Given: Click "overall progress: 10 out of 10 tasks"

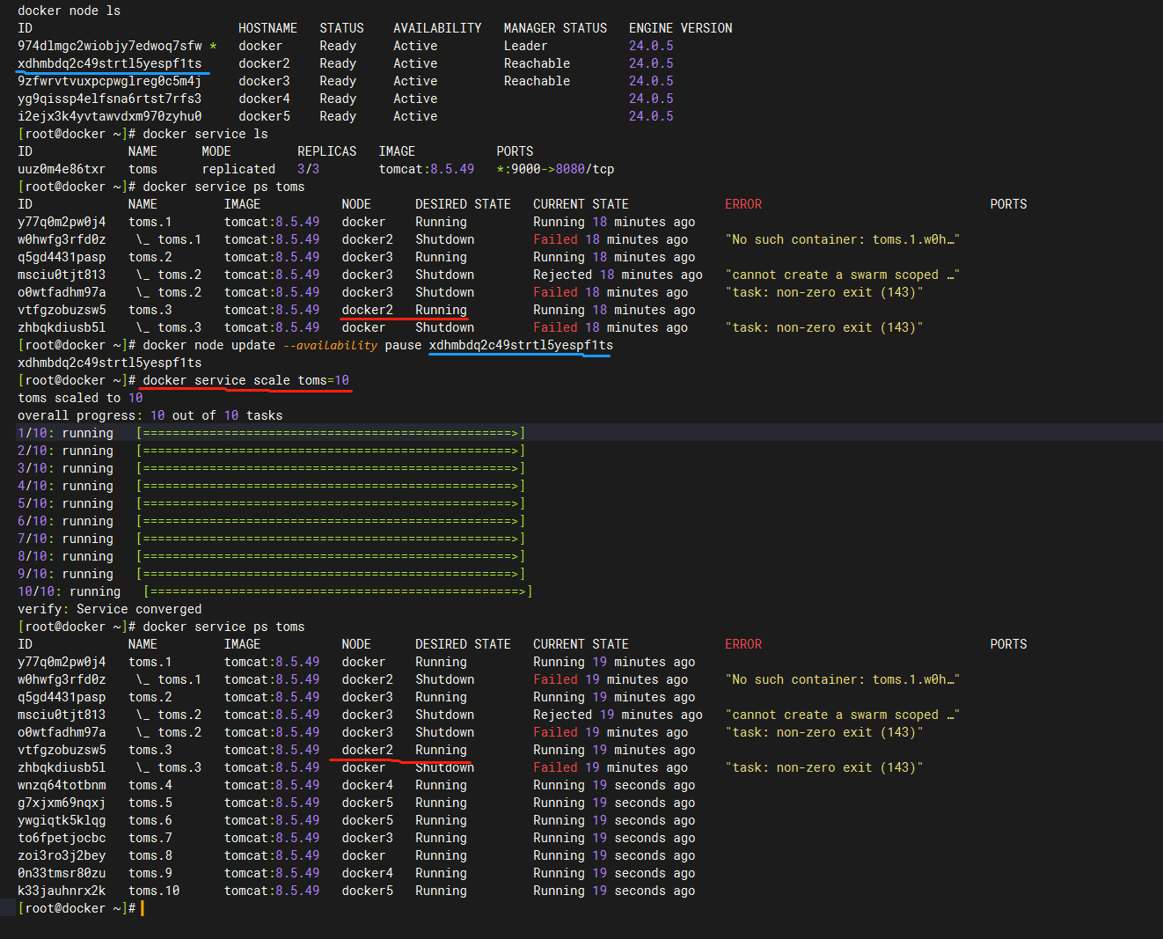Looking at the screenshot, I should point(150,415).
